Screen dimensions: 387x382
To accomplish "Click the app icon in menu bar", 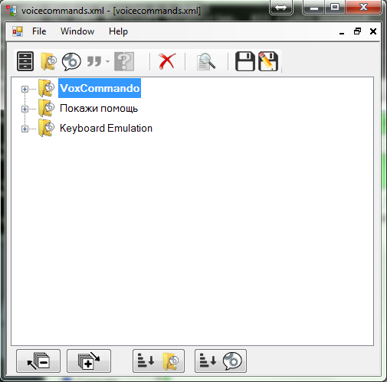I will pos(18,31).
